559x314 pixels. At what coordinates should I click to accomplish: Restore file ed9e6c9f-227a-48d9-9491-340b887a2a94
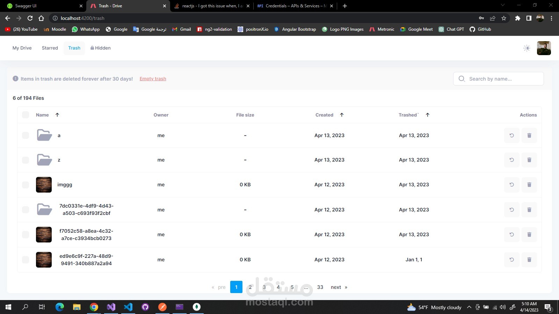(x=511, y=260)
